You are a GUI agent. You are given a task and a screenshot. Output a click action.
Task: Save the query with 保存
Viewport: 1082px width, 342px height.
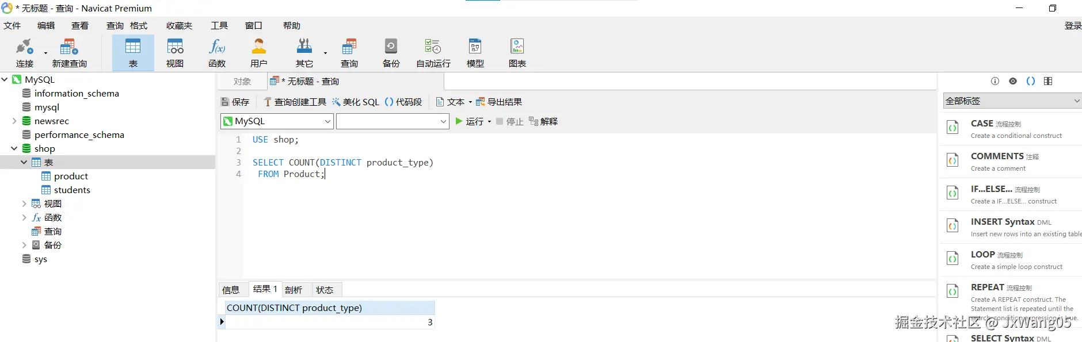coord(235,102)
